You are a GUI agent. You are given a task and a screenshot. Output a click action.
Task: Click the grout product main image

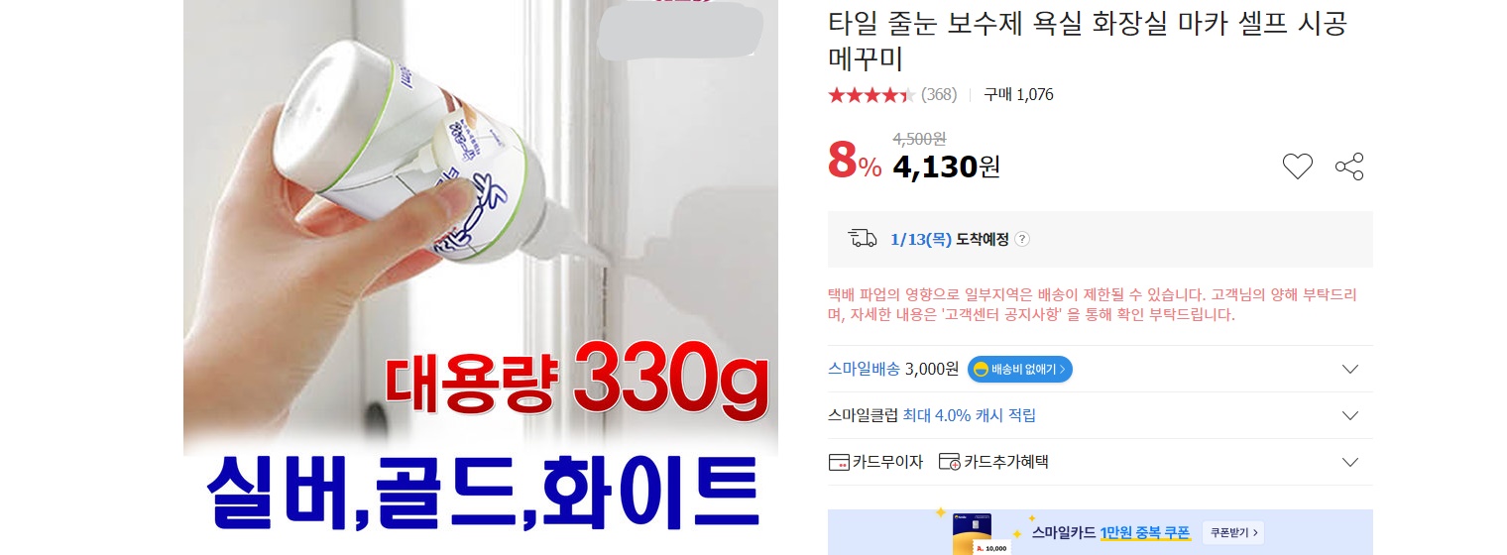[x=481, y=277]
